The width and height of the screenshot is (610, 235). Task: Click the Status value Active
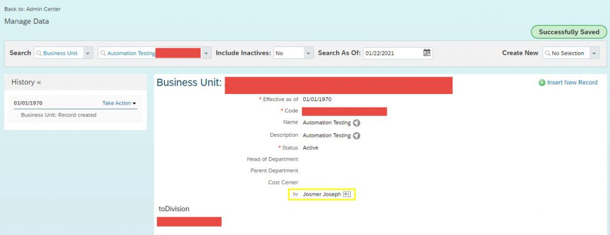point(310,148)
